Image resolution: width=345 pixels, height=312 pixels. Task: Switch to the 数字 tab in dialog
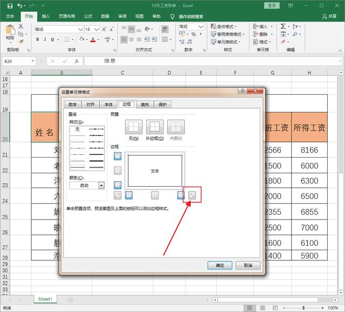(73, 105)
